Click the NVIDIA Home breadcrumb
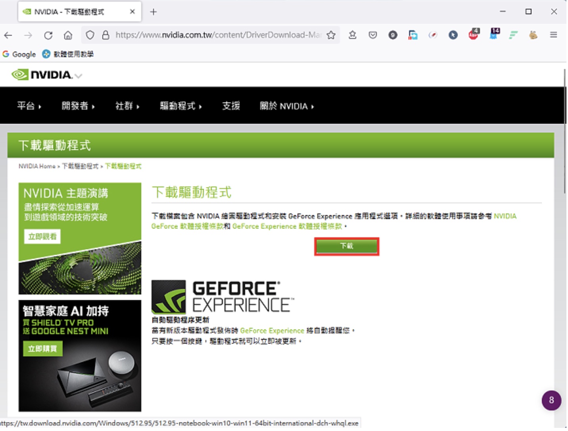The width and height of the screenshot is (568, 431). (37, 166)
